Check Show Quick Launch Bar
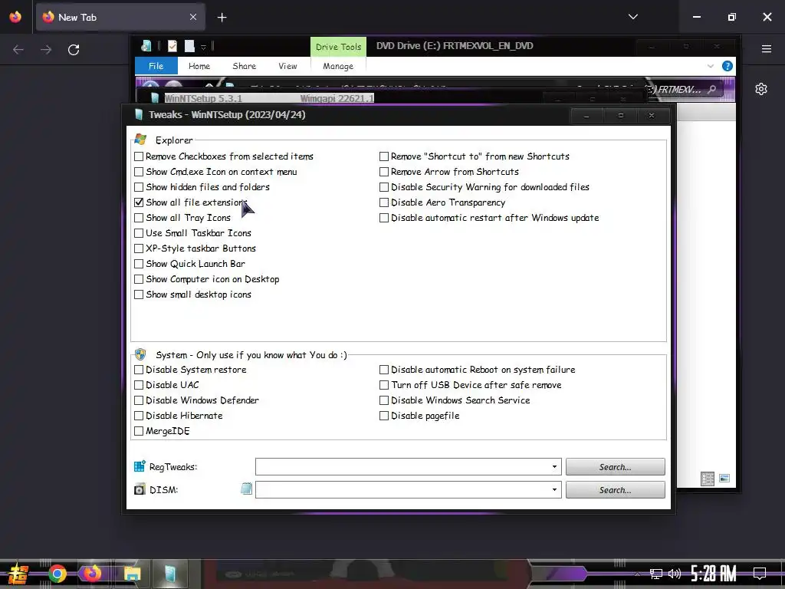 point(139,264)
